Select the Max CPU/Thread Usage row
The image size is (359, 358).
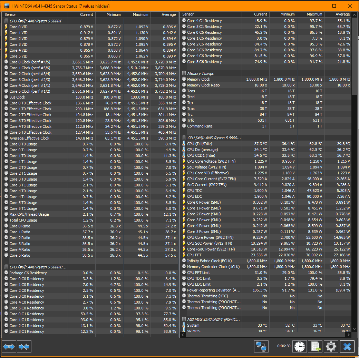pyautogui.click(x=90, y=214)
